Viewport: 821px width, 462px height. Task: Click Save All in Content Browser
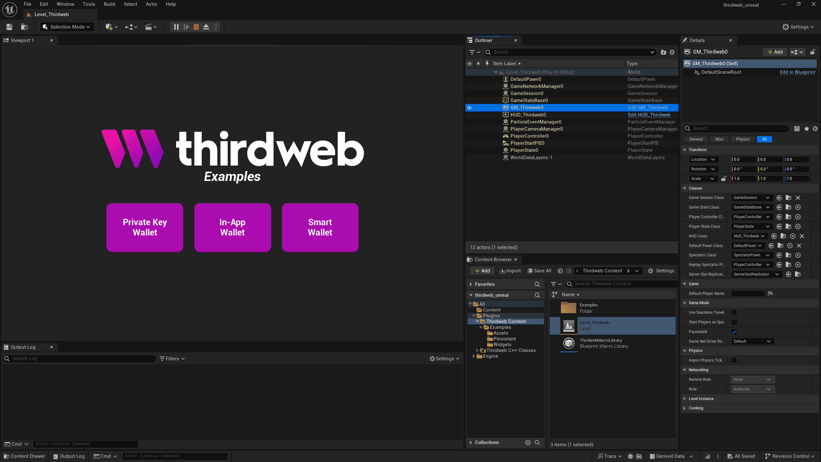tap(539, 271)
